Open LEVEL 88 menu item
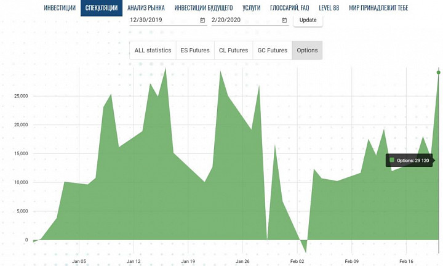The height and width of the screenshot is (266, 443). point(329,8)
